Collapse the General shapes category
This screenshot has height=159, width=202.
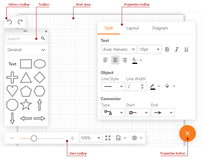point(43,50)
